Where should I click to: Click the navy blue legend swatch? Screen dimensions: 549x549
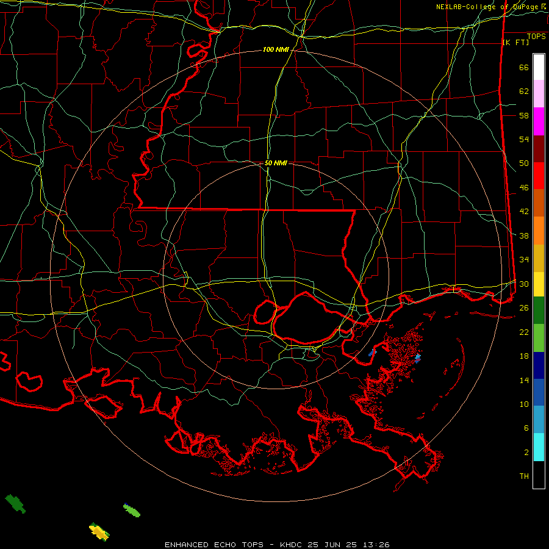pos(539,365)
